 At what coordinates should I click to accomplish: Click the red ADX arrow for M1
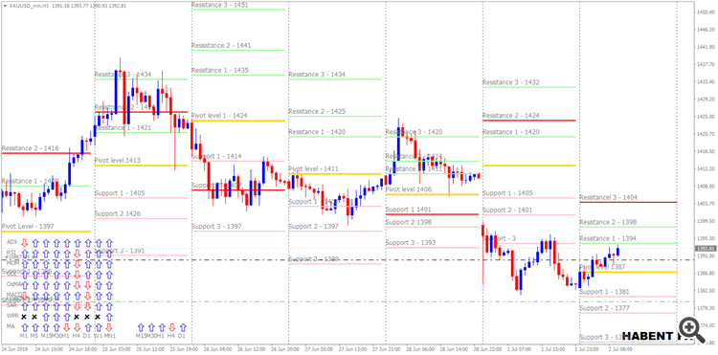click(x=24, y=243)
